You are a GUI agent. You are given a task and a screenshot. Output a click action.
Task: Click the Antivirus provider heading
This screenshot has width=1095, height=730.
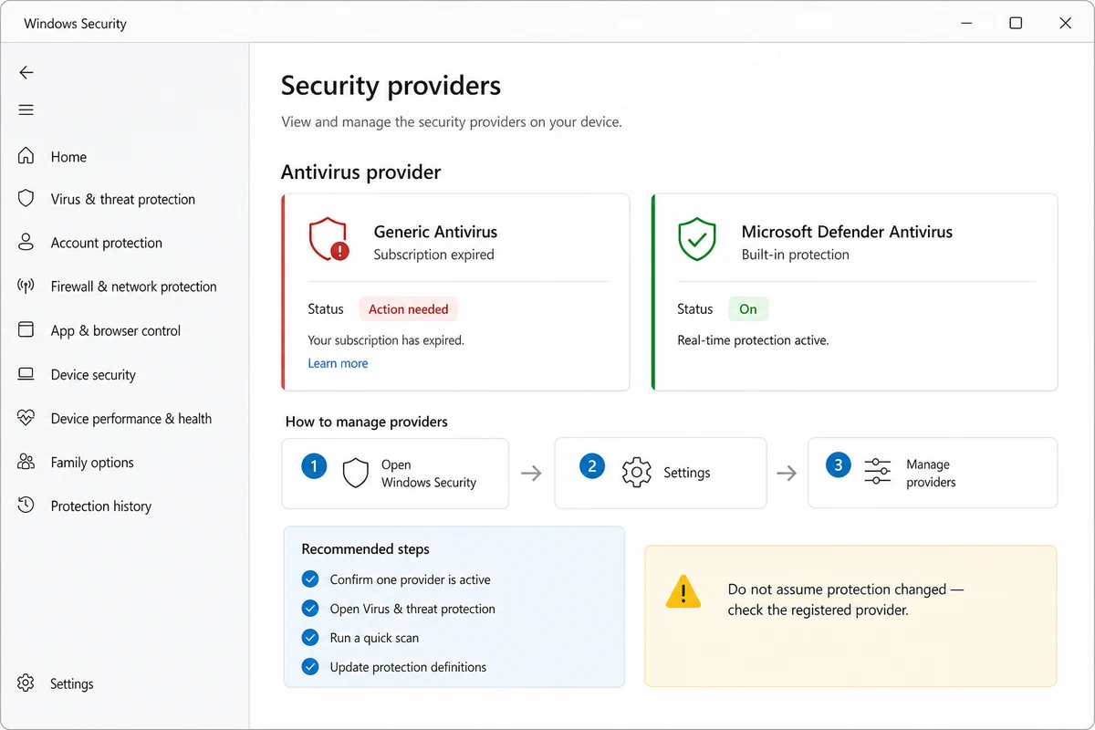click(x=360, y=172)
